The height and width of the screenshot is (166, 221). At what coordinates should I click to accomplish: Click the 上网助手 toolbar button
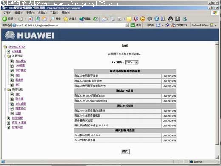[149, 25]
